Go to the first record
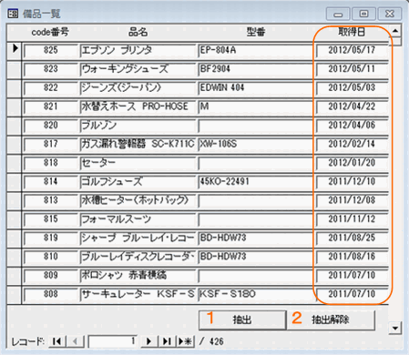409x355 pixels. click(x=57, y=341)
